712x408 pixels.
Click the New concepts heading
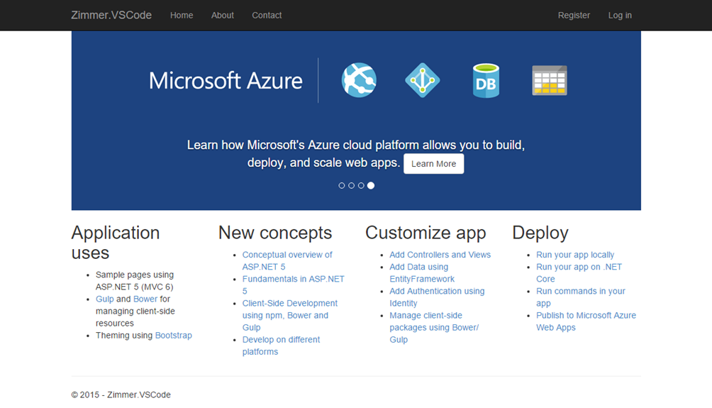click(275, 233)
